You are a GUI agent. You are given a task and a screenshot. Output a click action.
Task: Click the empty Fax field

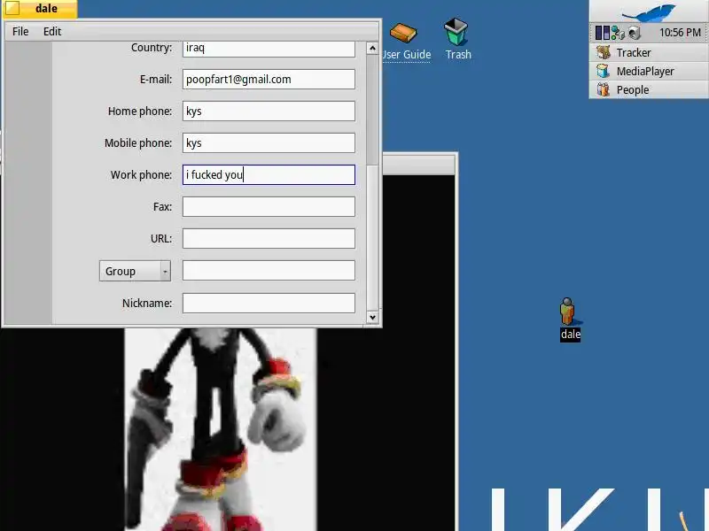[x=269, y=207]
